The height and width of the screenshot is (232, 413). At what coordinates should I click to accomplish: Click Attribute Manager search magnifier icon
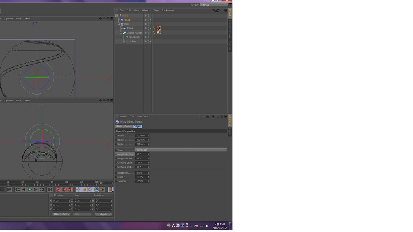213,116
